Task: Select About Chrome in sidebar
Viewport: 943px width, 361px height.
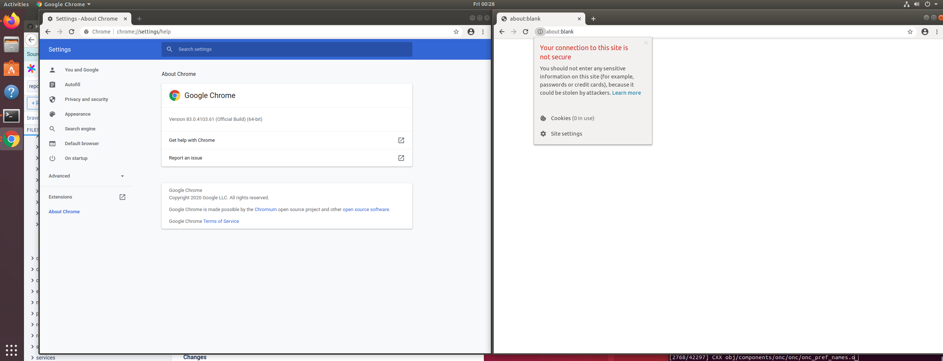Action: pyautogui.click(x=64, y=212)
